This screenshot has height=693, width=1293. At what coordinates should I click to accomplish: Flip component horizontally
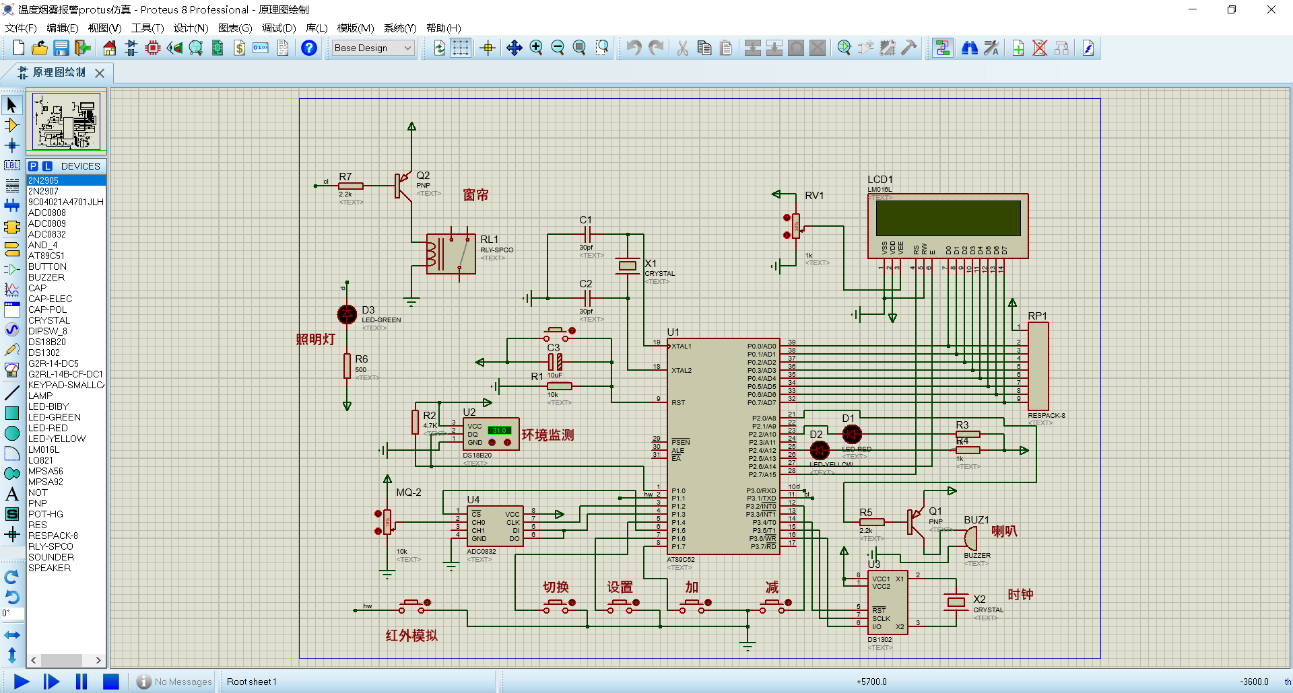12,635
